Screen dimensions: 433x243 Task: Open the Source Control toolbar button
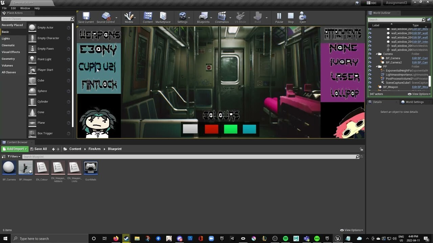pyautogui.click(x=106, y=18)
